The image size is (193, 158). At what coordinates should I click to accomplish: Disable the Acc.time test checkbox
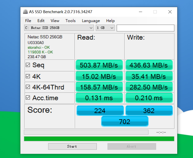click(28, 97)
